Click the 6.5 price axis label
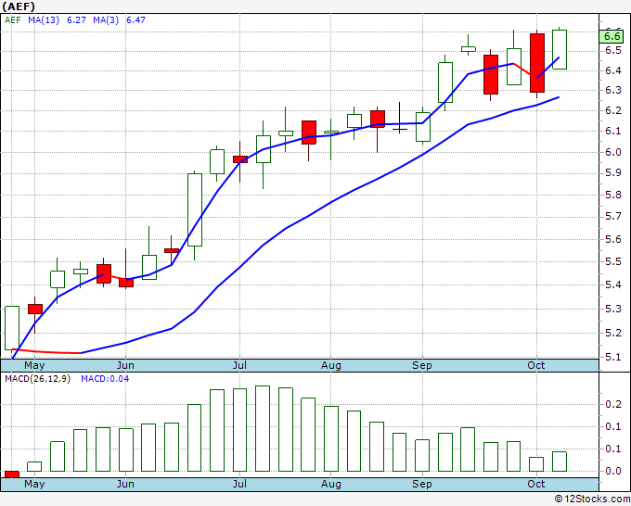The height and width of the screenshot is (506, 631). point(613,50)
